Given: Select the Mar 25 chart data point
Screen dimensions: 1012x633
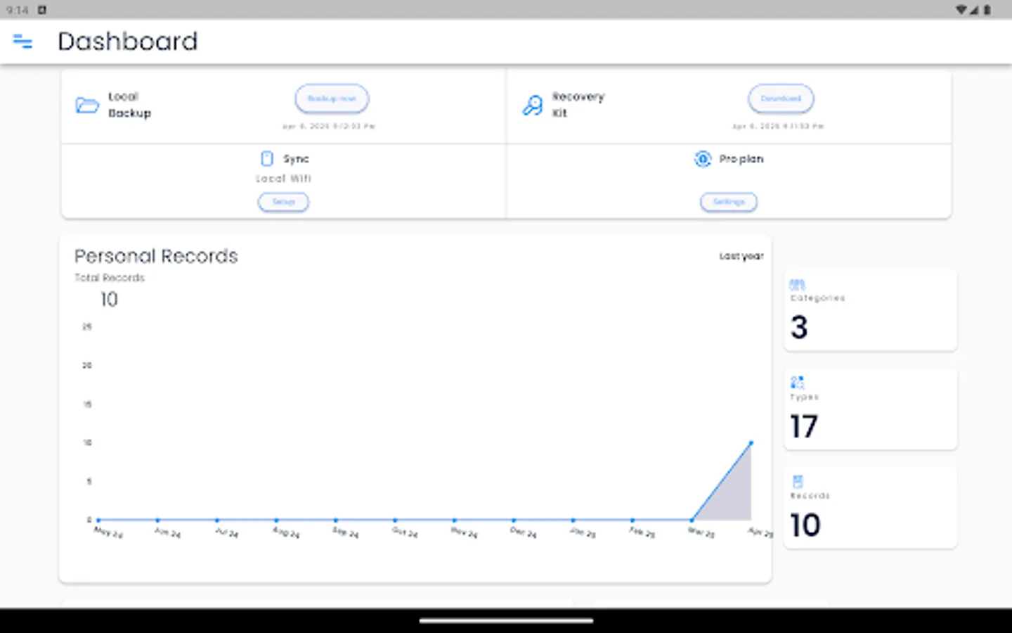Looking at the screenshot, I should [x=692, y=520].
